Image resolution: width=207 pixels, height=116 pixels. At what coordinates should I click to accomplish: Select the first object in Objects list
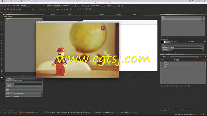24,19
